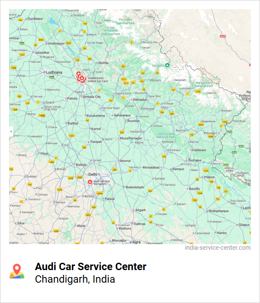Click the Sitapur label
The height and width of the screenshot is (303, 260).
[244, 225]
